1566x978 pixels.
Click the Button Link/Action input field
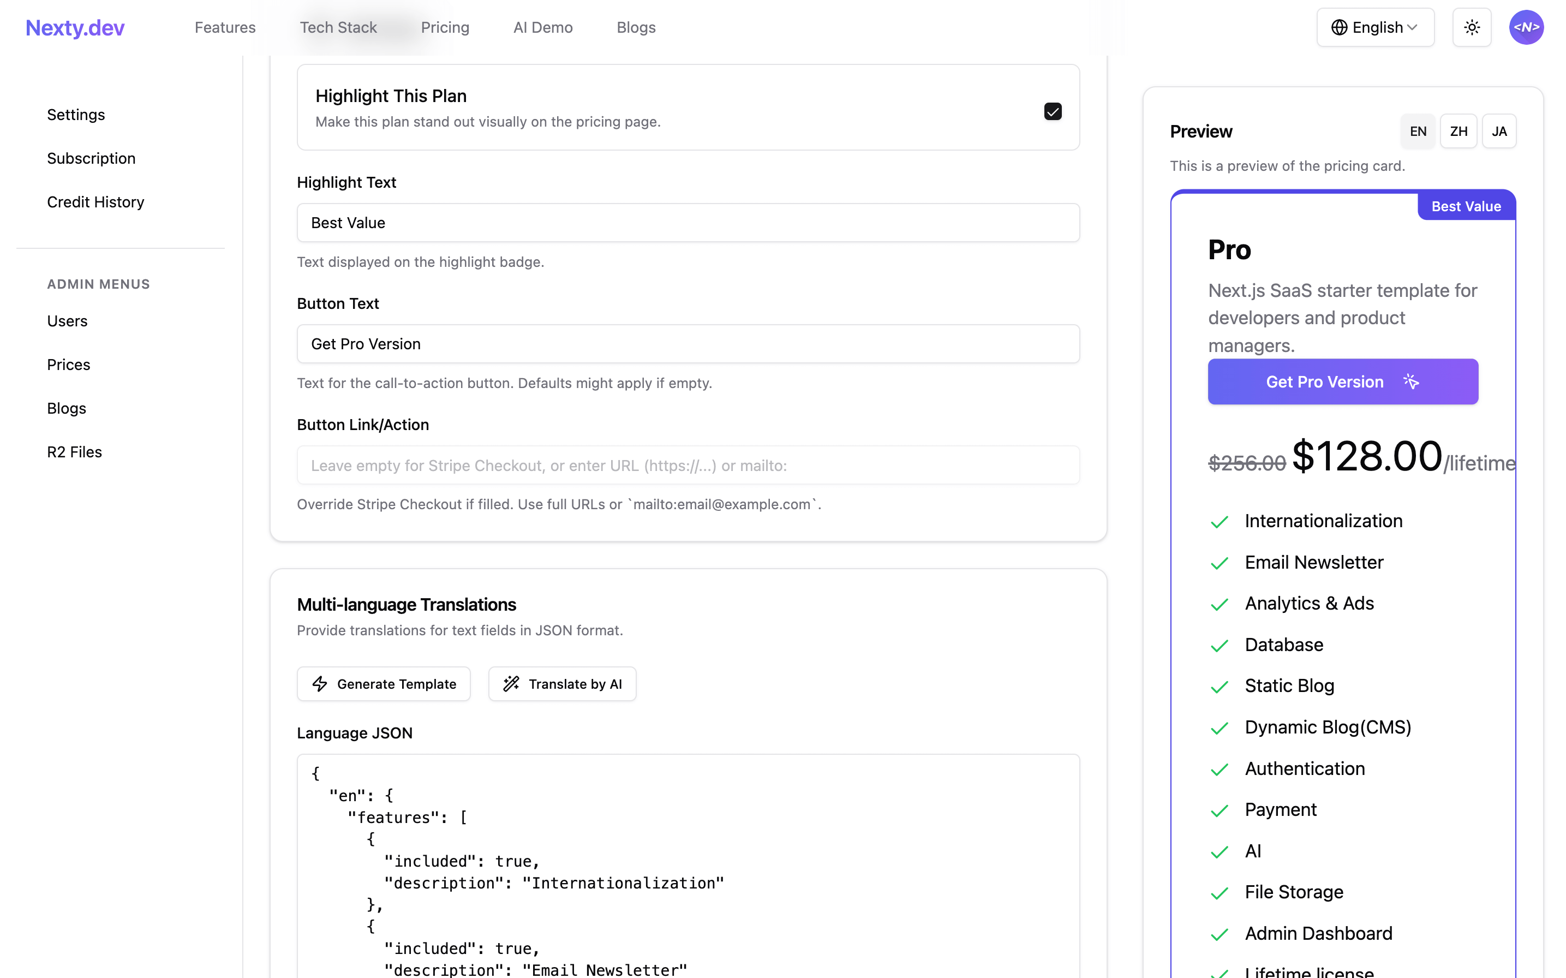coord(688,465)
